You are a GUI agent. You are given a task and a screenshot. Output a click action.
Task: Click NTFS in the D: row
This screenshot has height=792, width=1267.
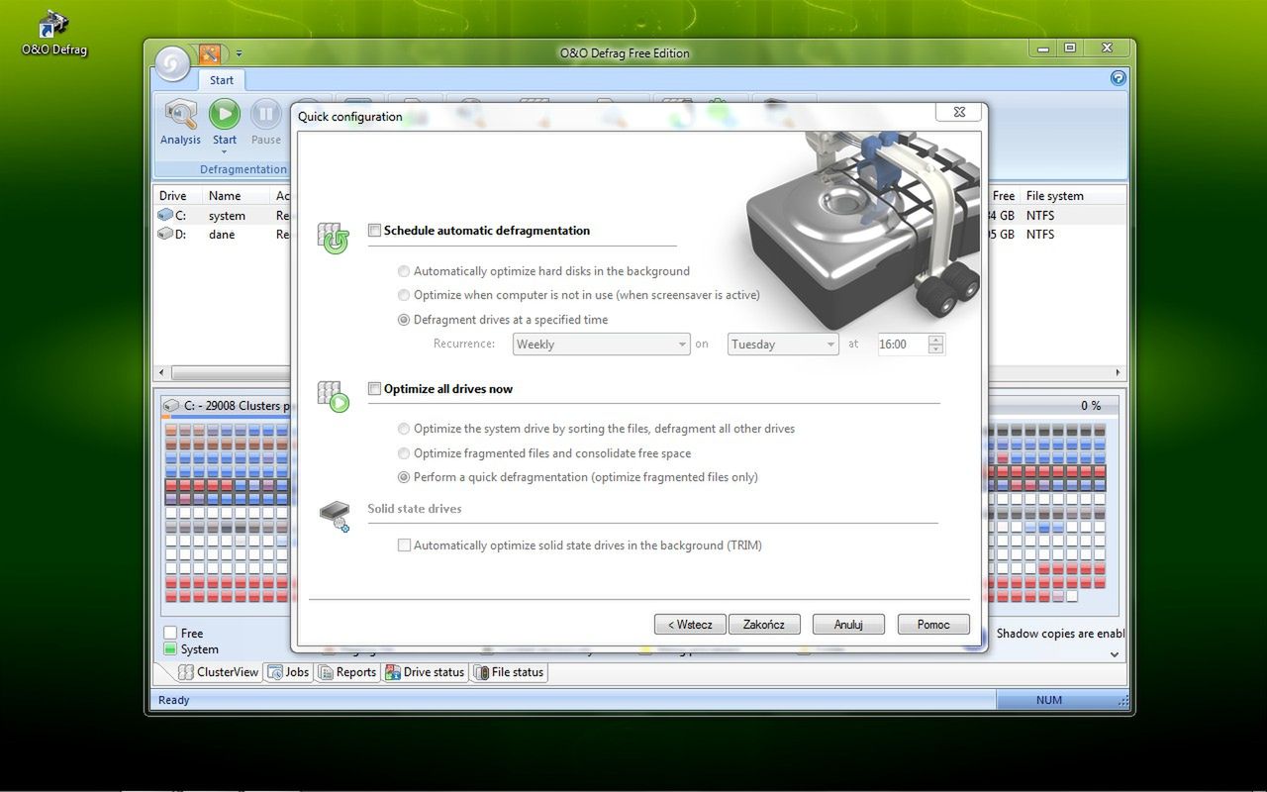click(1040, 235)
